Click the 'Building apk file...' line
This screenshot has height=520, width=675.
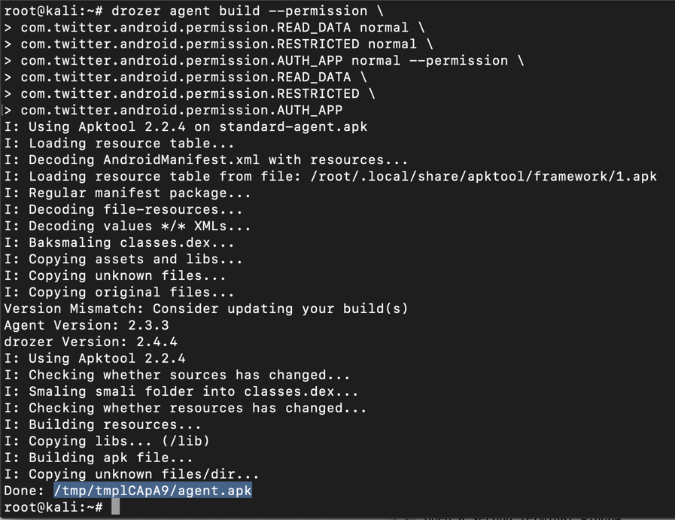[x=99, y=458]
